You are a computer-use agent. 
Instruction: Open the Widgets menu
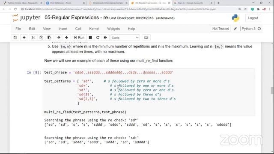click(x=113, y=29)
